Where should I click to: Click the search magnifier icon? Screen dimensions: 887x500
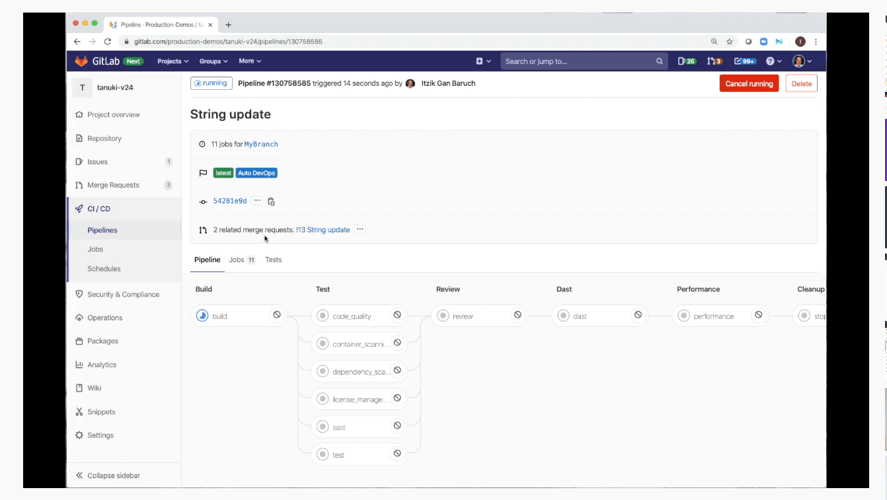(x=659, y=61)
